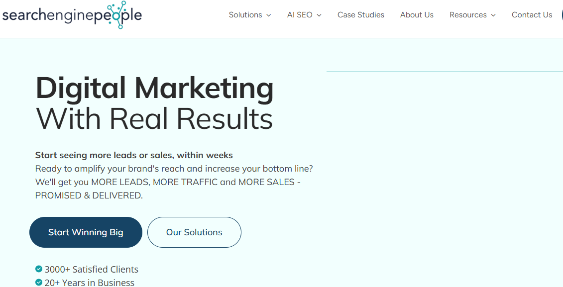Expand the Solutions dropdown menu
This screenshot has width=563, height=287.
(x=246, y=15)
